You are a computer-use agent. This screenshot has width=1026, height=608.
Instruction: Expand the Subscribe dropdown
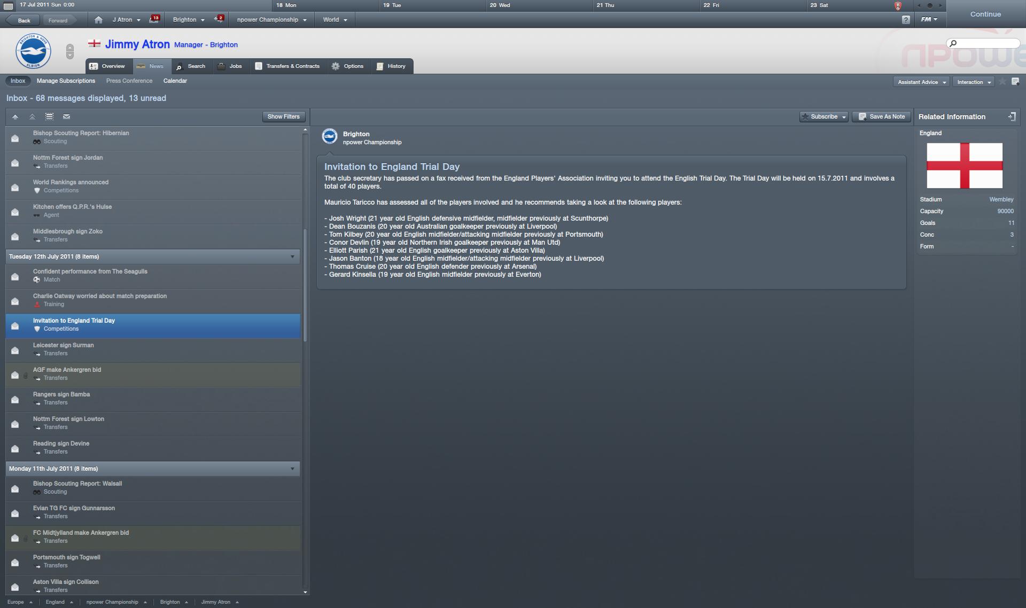[x=823, y=116]
